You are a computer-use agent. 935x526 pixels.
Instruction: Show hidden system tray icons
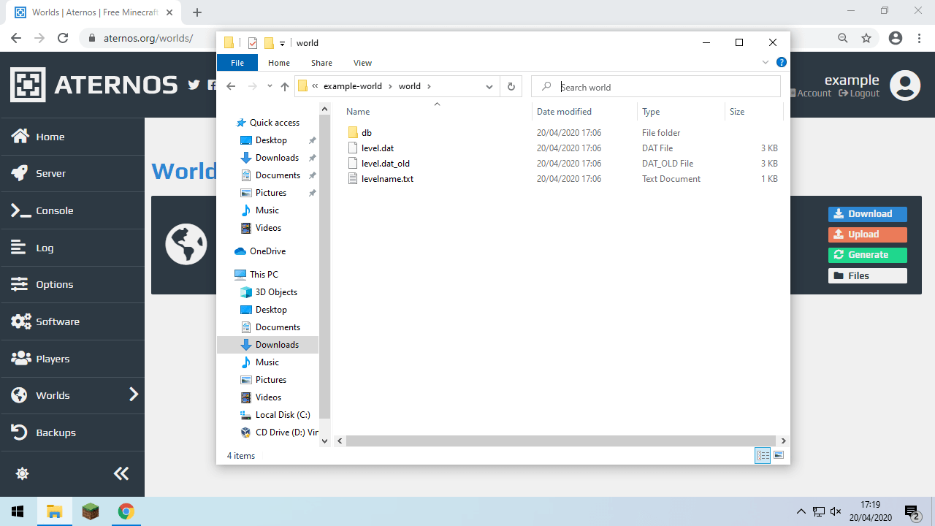(801, 511)
